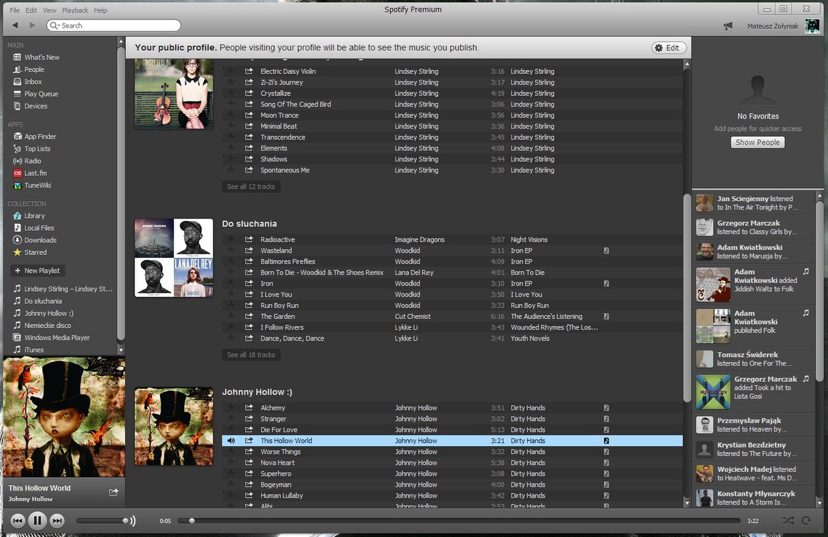Open the Night Visions album link
The height and width of the screenshot is (537, 828).
pos(529,240)
